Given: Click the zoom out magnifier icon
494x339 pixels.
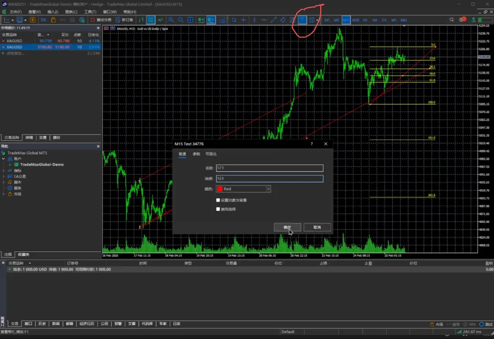Looking at the screenshot, I should [x=181, y=20].
